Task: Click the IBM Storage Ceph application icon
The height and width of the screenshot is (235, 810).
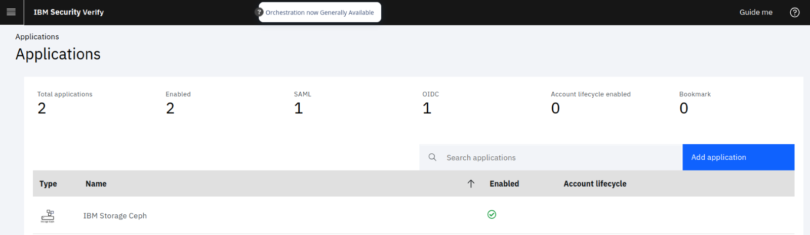Action: (48, 216)
